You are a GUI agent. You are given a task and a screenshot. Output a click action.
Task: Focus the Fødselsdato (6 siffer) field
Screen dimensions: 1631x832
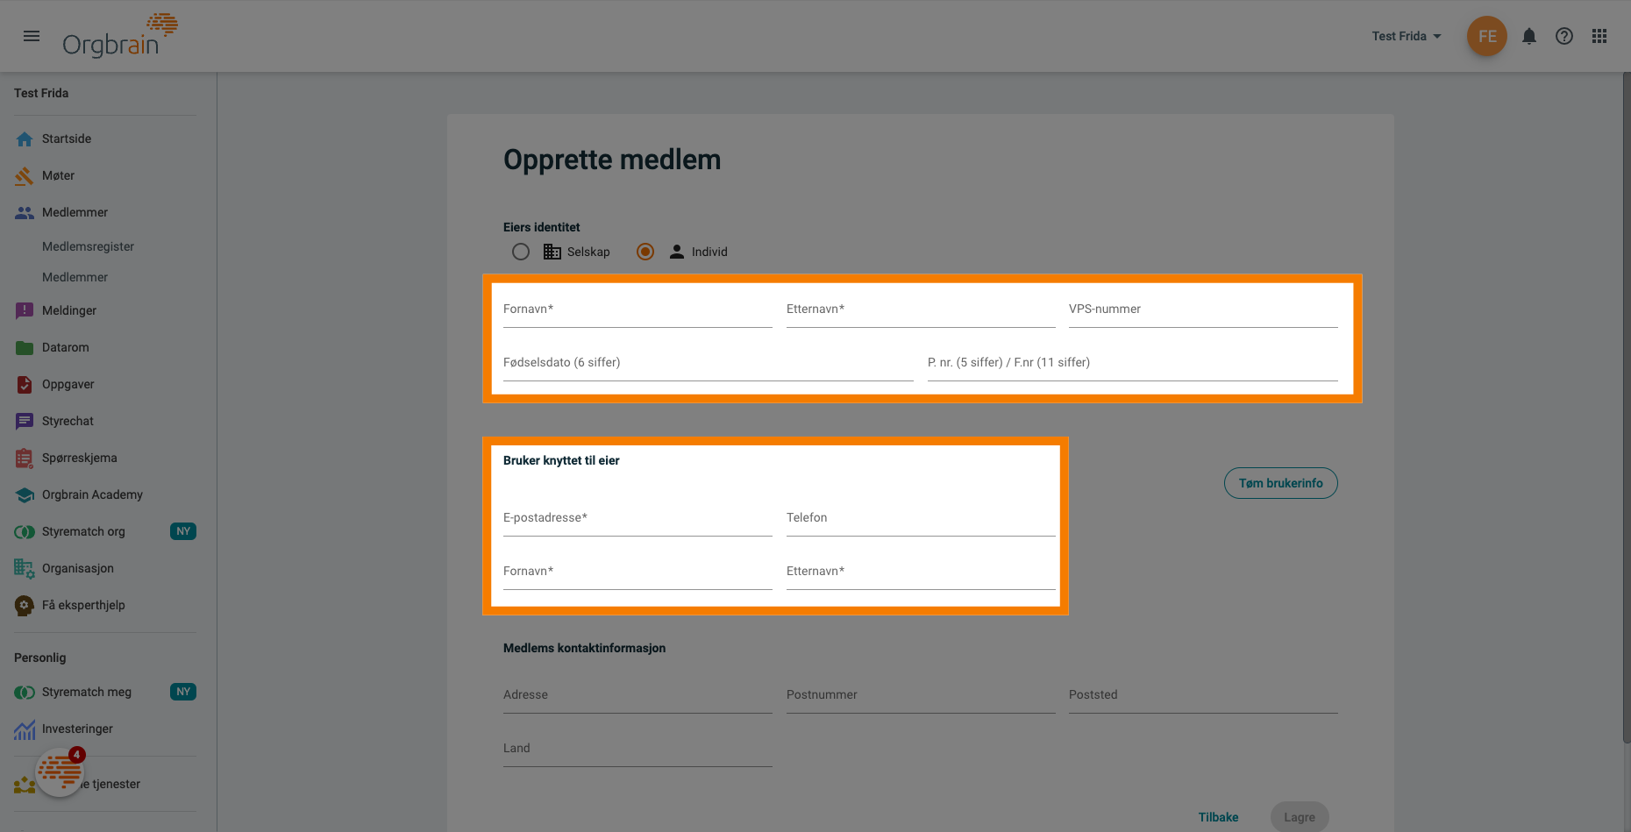click(x=708, y=363)
